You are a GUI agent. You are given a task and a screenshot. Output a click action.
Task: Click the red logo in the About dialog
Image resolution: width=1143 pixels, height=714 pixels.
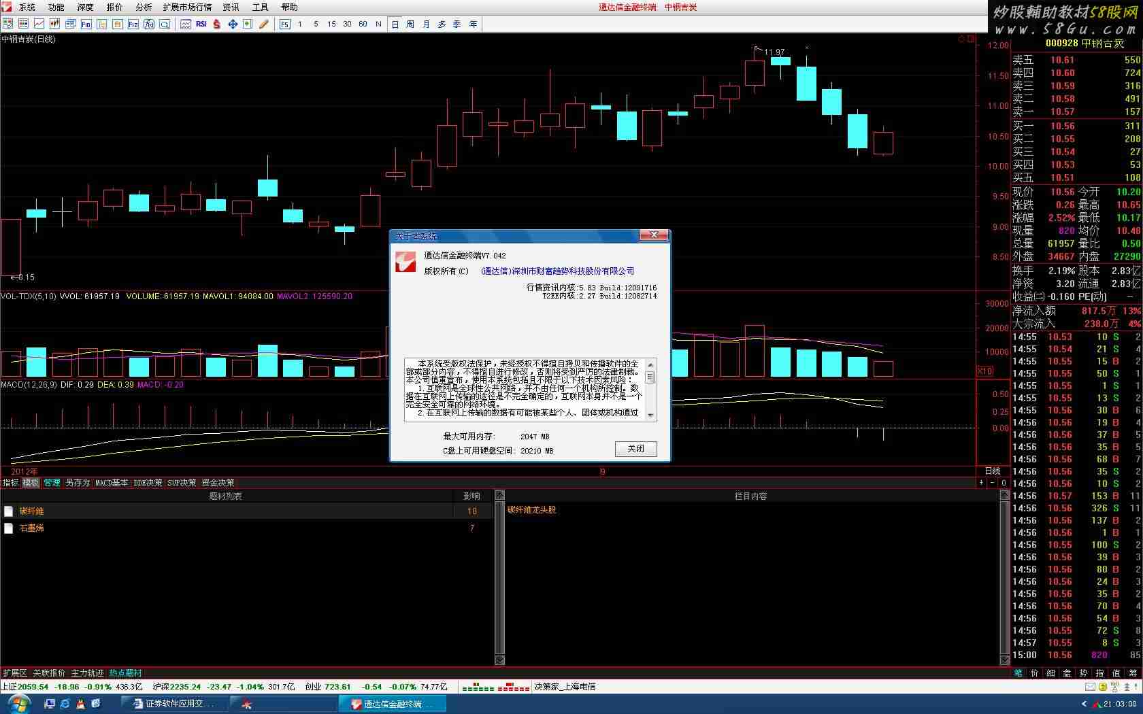pyautogui.click(x=405, y=262)
